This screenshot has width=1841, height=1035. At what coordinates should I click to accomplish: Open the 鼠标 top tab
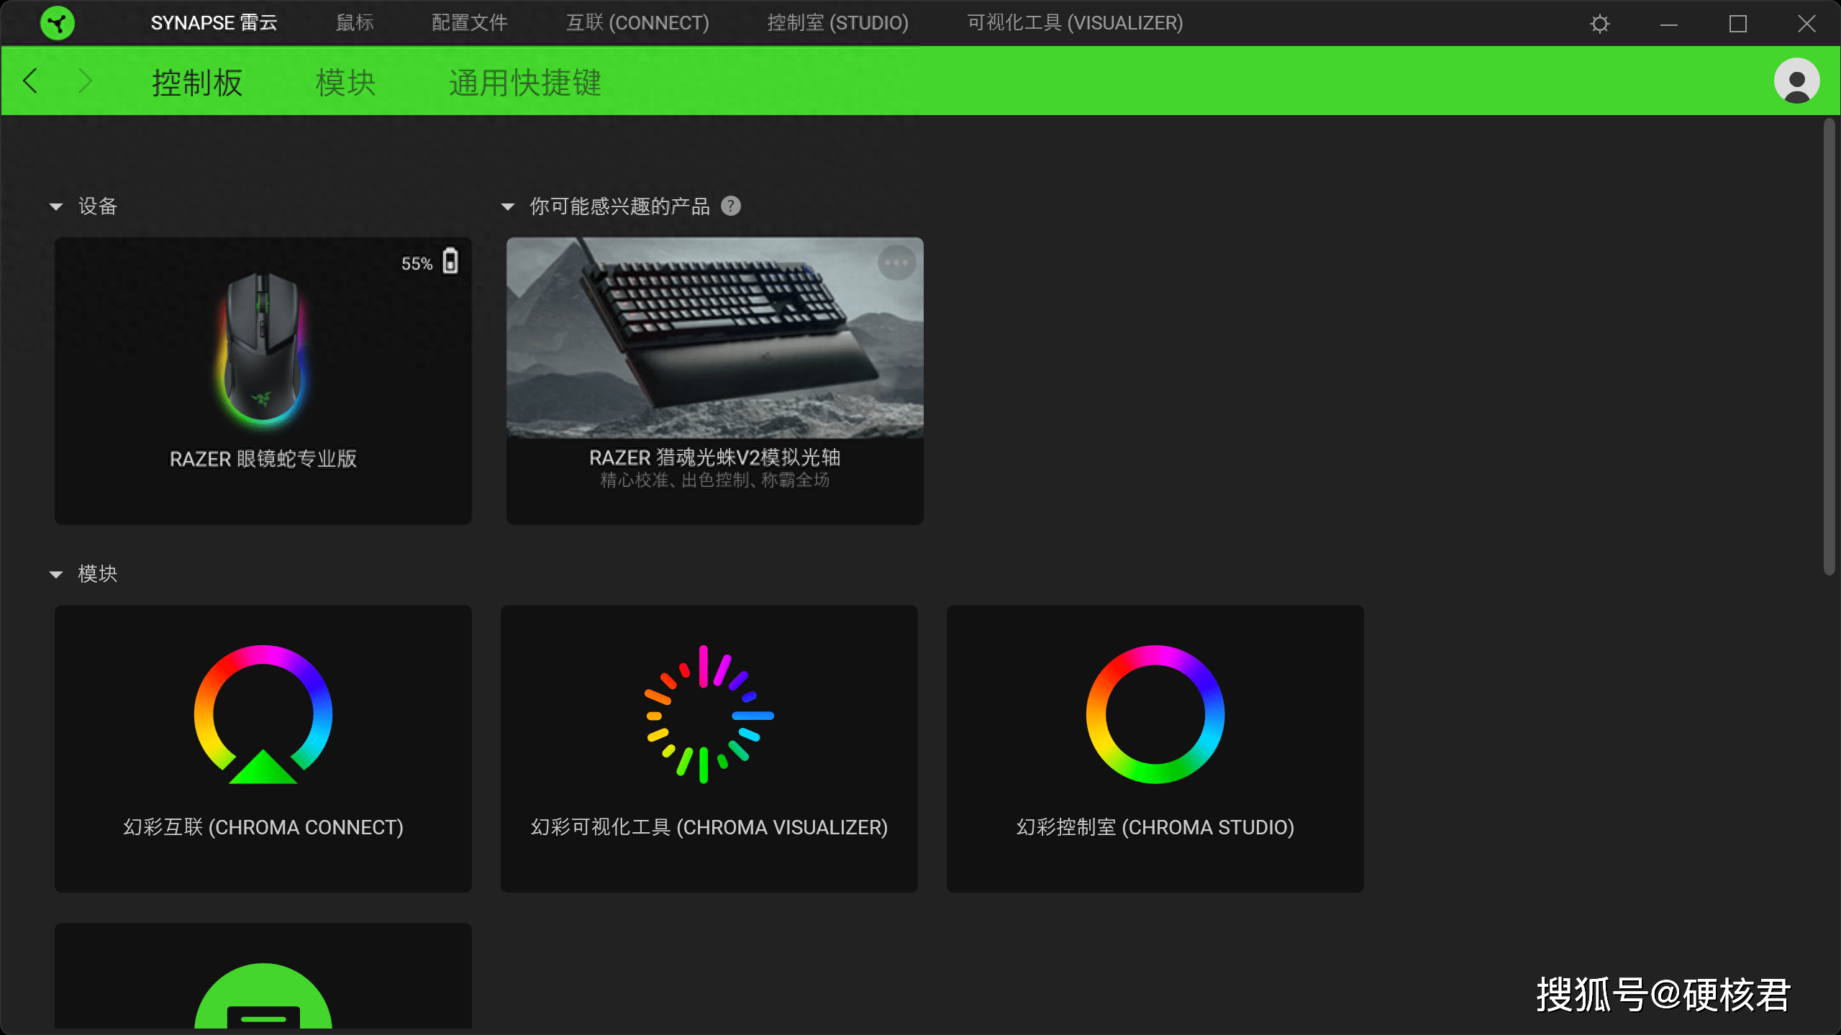(x=355, y=23)
